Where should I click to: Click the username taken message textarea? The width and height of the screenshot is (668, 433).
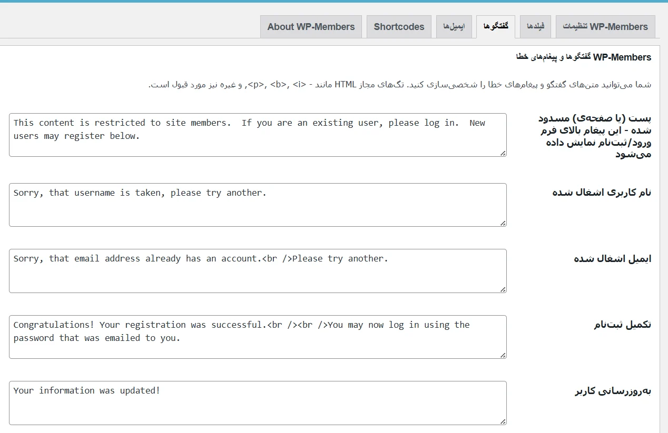257,205
